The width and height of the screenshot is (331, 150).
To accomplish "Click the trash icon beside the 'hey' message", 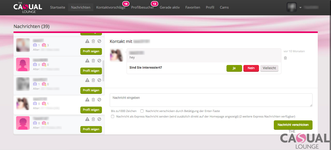I will (285, 58).
